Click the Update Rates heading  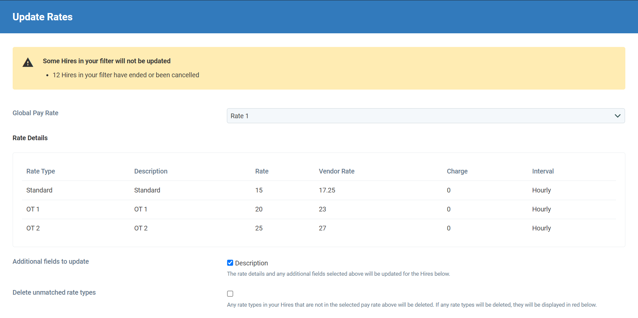(42, 17)
